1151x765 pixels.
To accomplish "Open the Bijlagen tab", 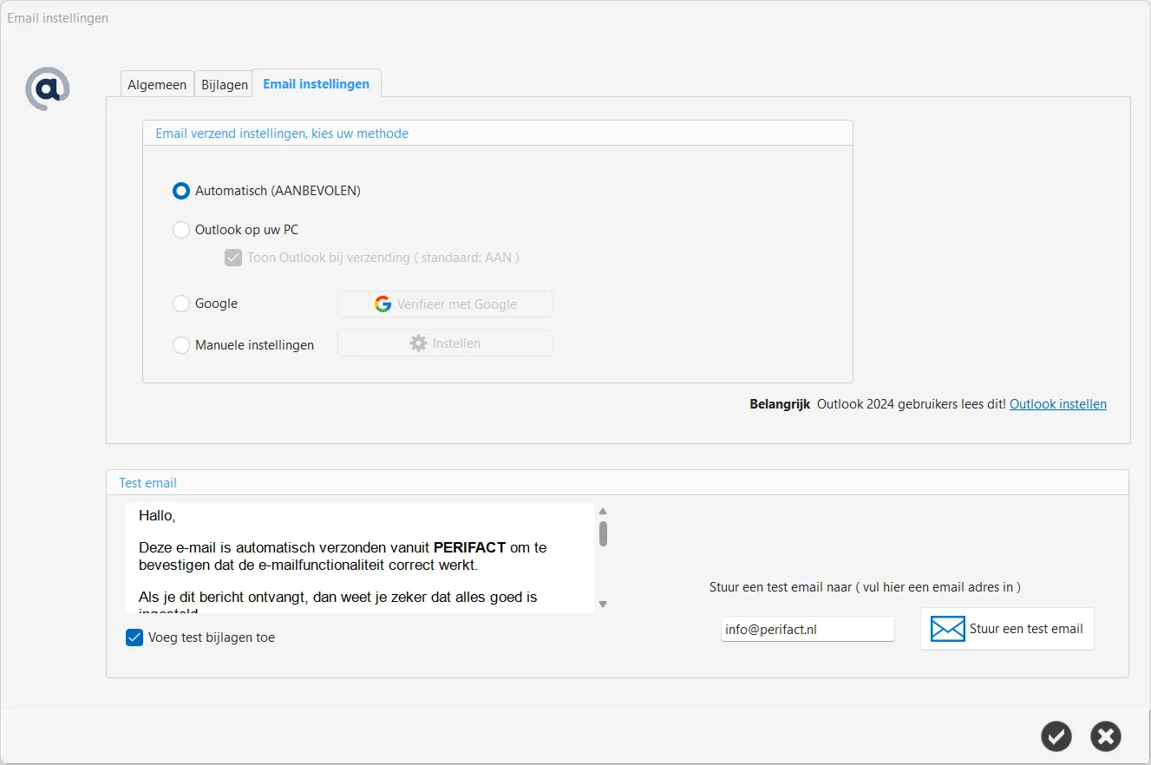I will pyautogui.click(x=225, y=84).
